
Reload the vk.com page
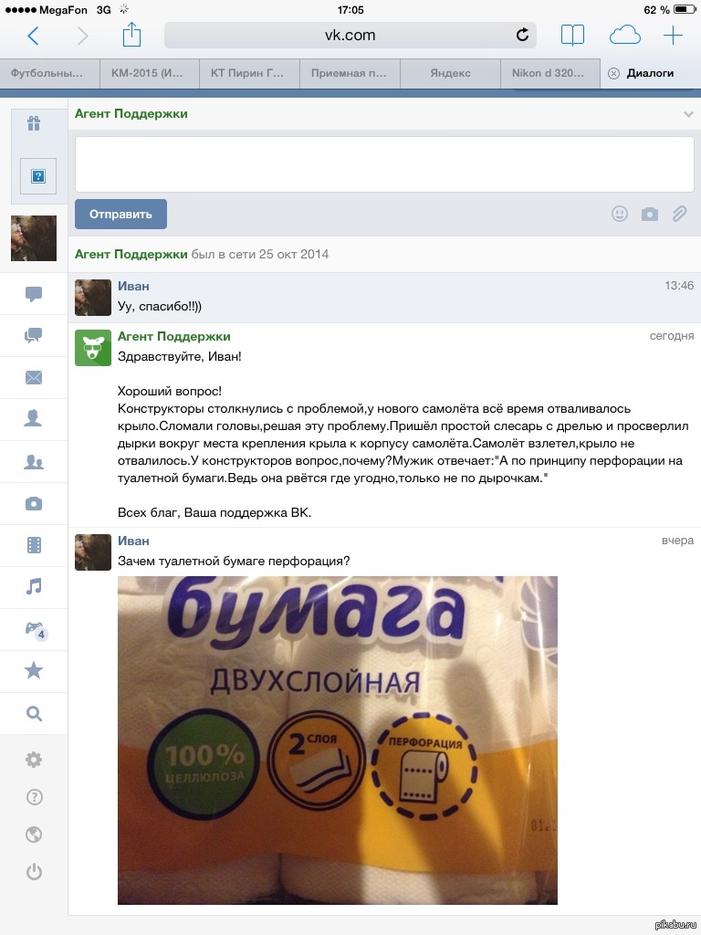(522, 35)
